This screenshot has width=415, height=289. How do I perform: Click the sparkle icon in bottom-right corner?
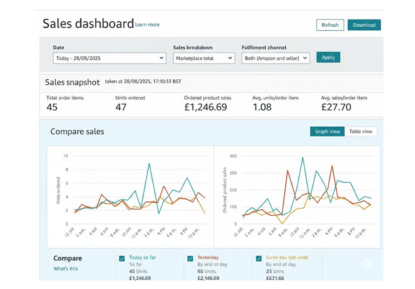click(366, 263)
